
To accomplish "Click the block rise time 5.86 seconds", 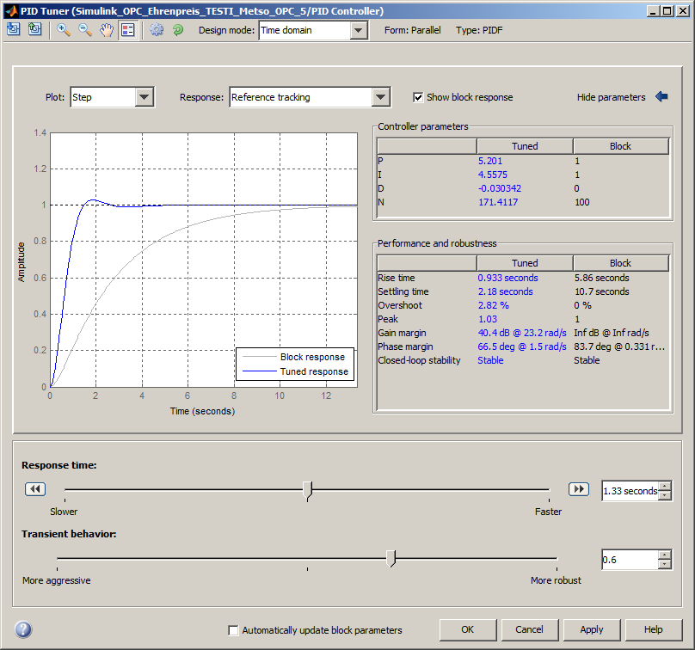I will pyautogui.click(x=602, y=278).
